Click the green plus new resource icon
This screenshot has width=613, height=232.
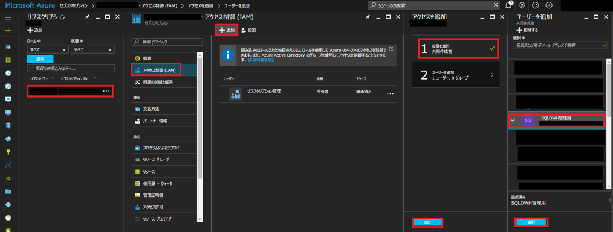[x=8, y=30]
